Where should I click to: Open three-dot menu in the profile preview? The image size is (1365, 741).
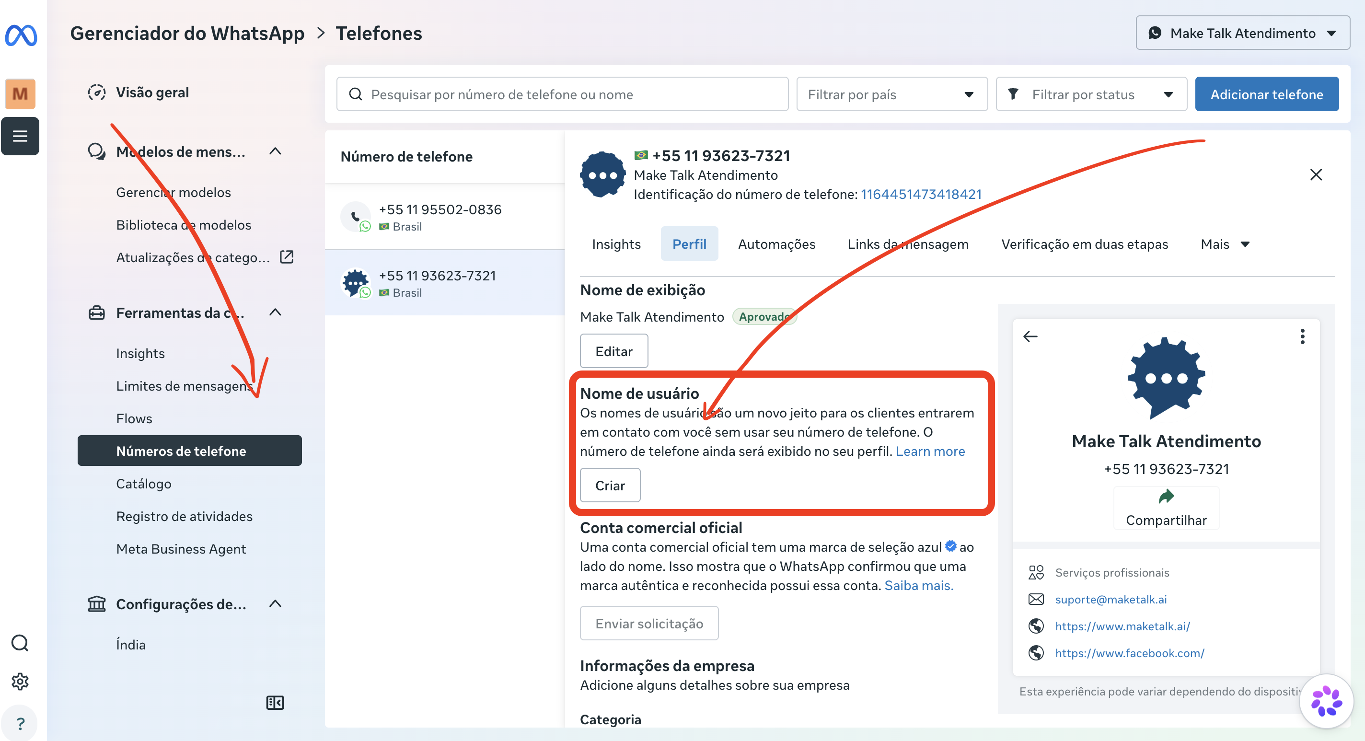1303,336
